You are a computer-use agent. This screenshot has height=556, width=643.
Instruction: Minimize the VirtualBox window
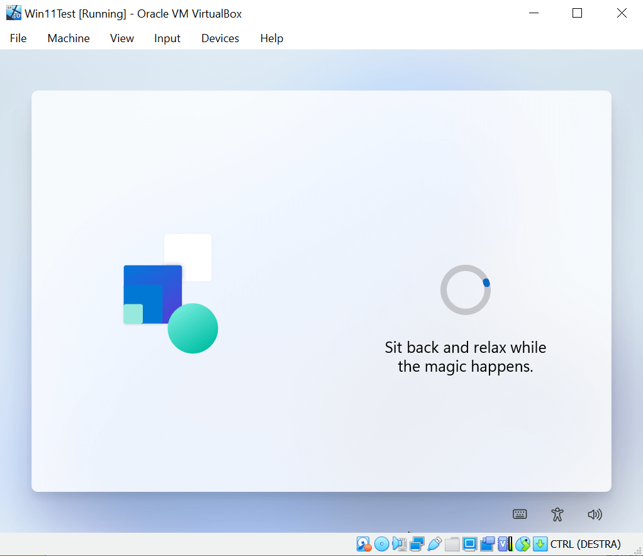(x=534, y=13)
